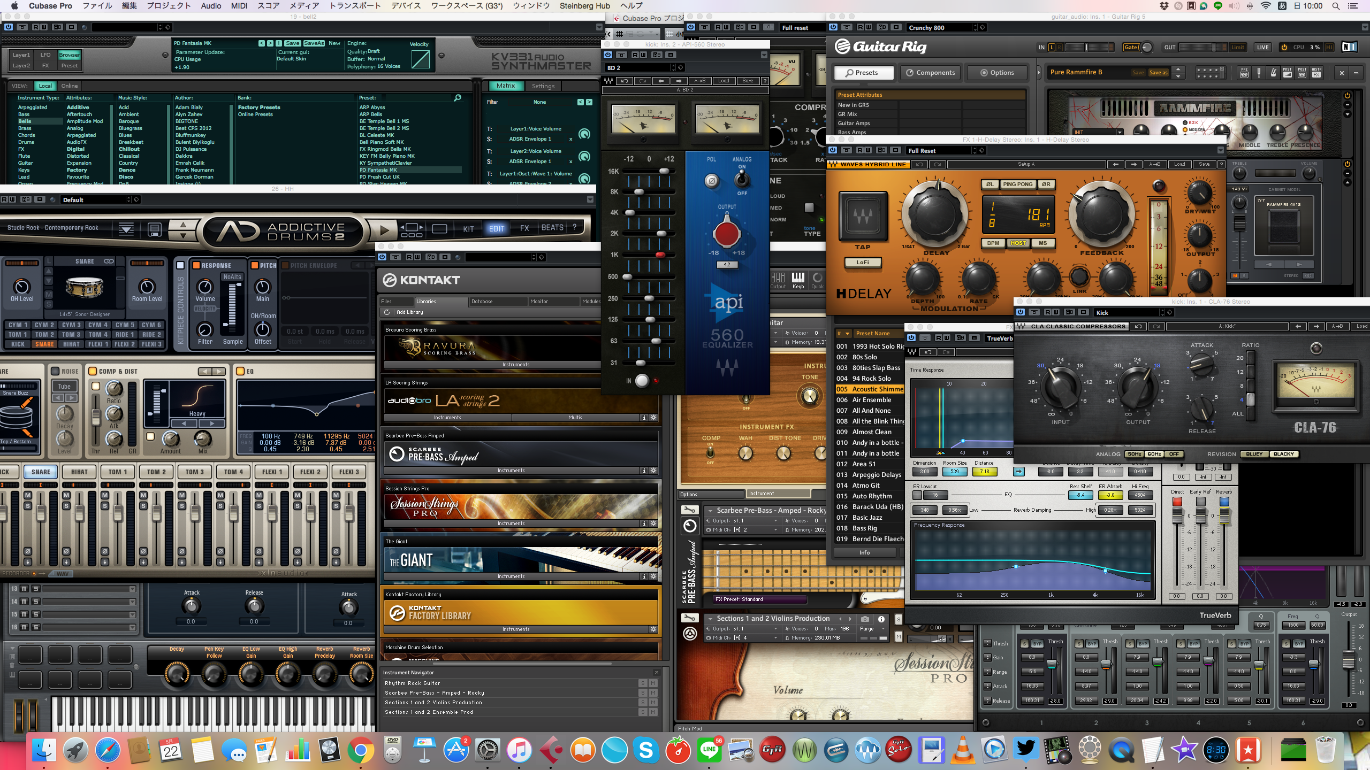Click the Guitar Rig NI logo
The height and width of the screenshot is (770, 1370).
pyautogui.click(x=1349, y=47)
